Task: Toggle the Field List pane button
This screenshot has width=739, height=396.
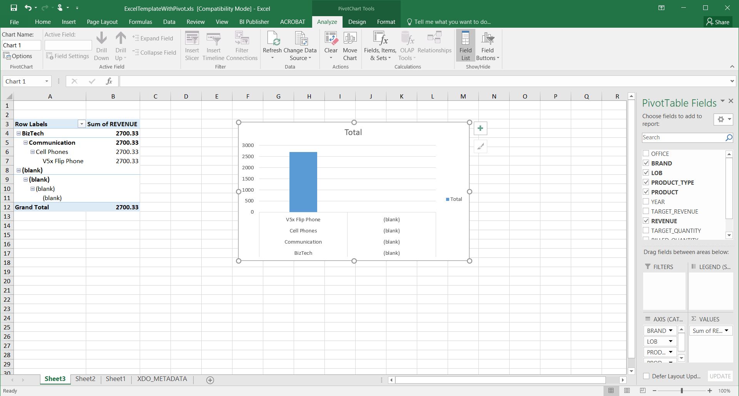Action: (465, 46)
